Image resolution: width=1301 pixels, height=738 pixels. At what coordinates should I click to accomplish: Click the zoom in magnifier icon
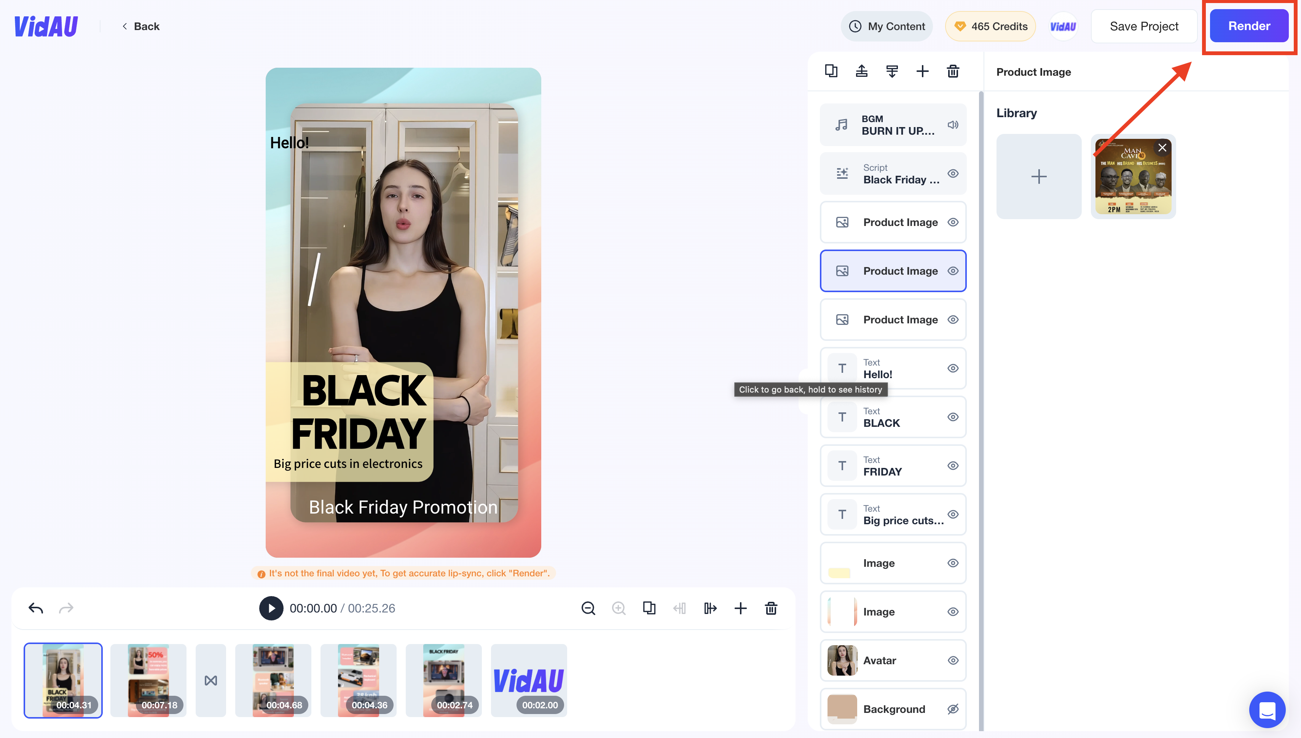(x=618, y=608)
